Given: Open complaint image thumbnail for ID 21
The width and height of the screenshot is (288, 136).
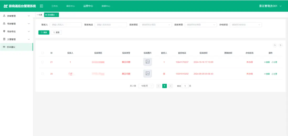Looking at the screenshot, I should [147, 62].
